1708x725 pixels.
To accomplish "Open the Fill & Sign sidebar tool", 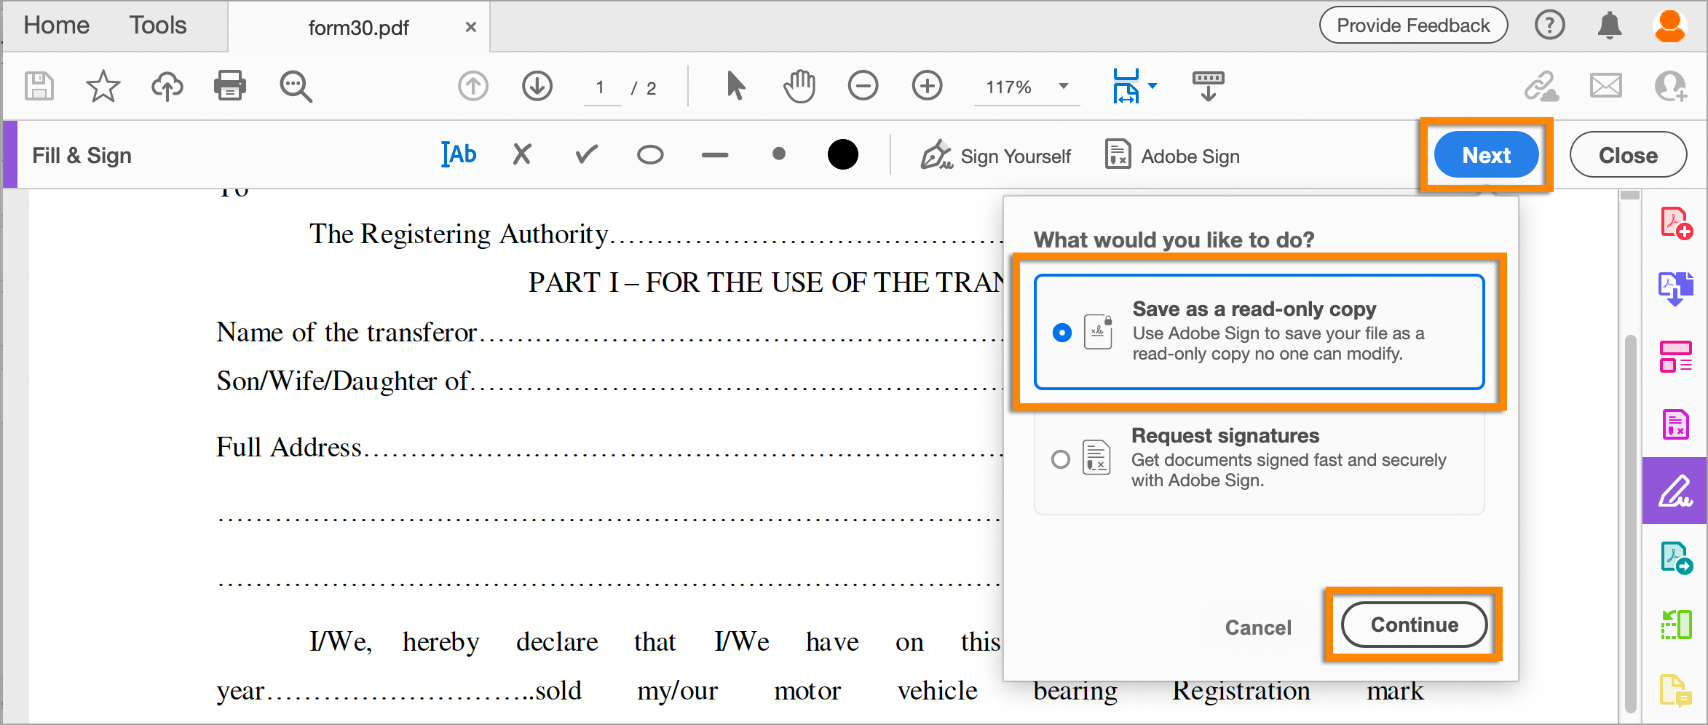I will click(x=1675, y=491).
